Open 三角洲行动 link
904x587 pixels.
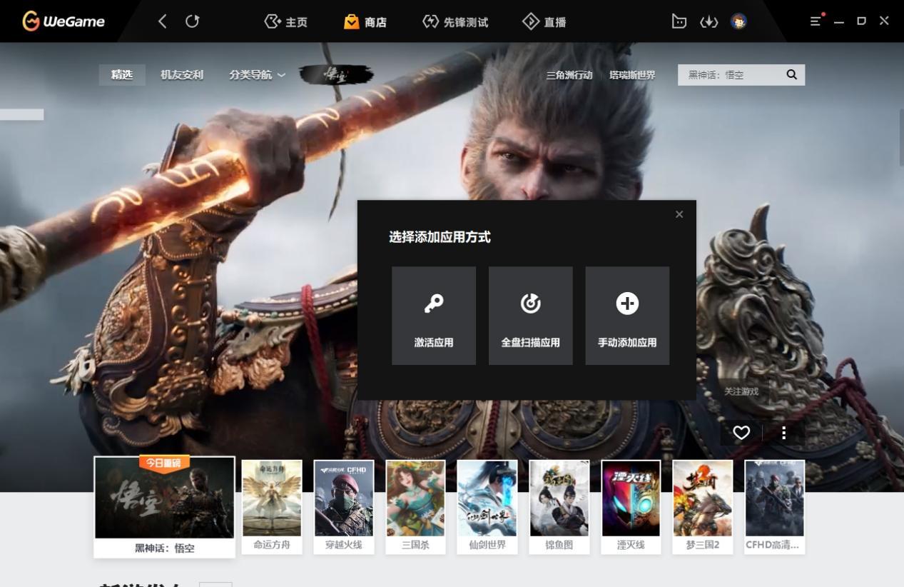[x=569, y=75]
